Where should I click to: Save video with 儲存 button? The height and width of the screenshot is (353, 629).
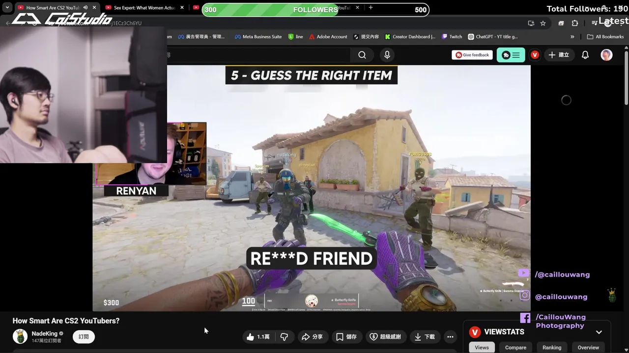click(x=346, y=337)
